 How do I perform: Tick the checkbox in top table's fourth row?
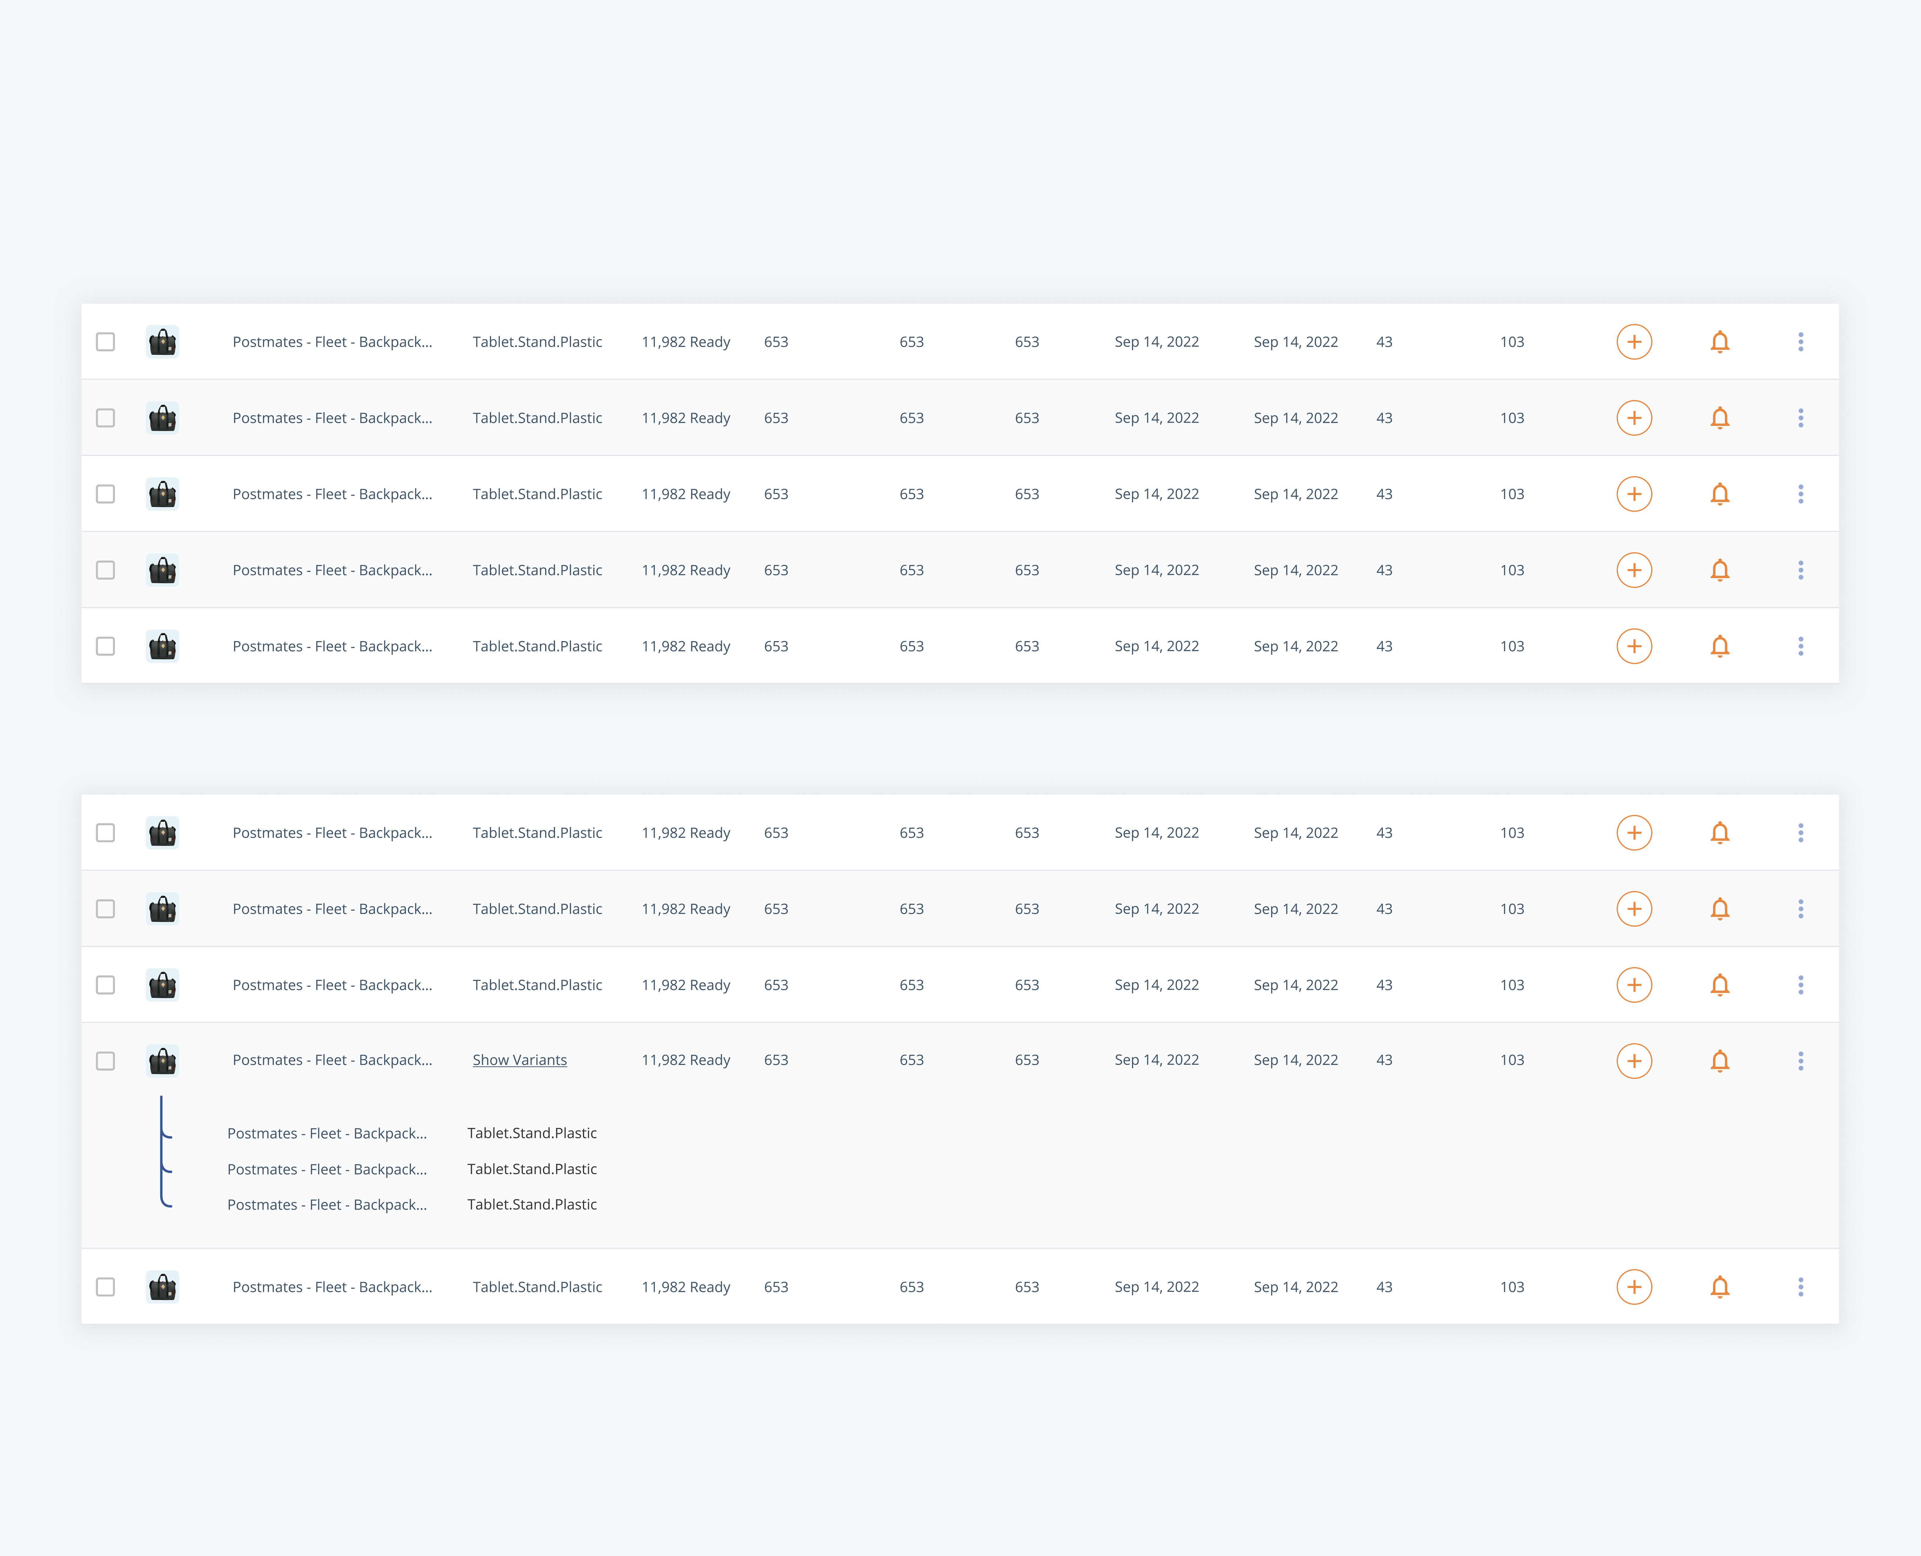click(106, 570)
